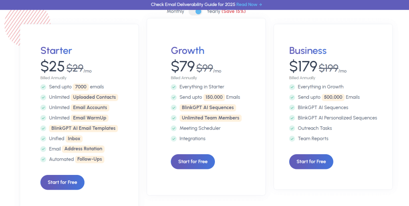Click the checkmark icon beside Automated Follow-Ups
409x206 pixels.
[x=43, y=159]
